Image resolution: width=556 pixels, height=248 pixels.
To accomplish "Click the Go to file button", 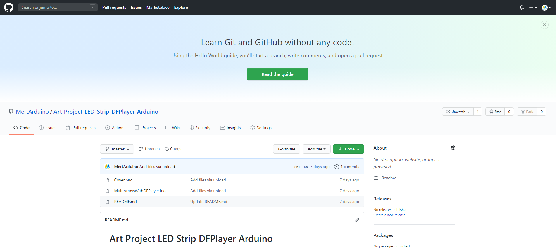I will pos(286,149).
